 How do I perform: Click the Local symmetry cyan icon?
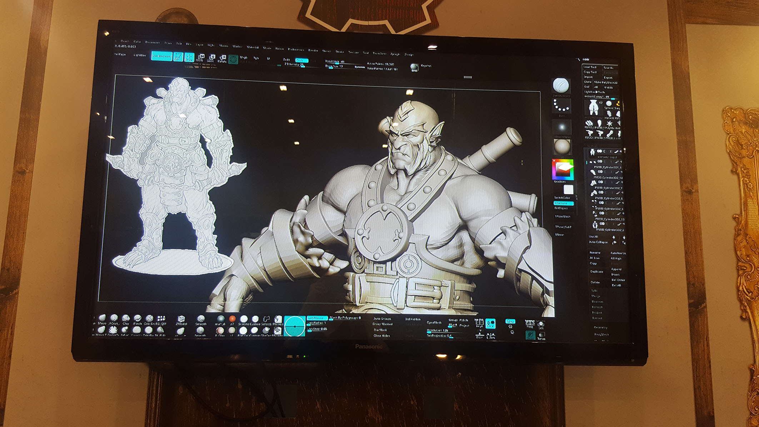pos(490,323)
